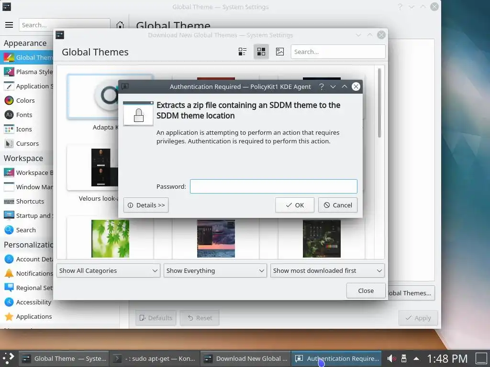Open Colors settings in the sidebar
The width and height of the screenshot is (490, 367).
[x=27, y=100]
